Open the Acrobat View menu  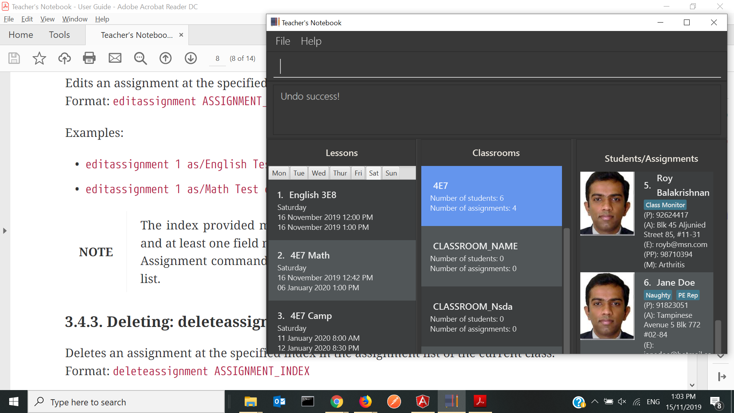[x=47, y=19]
